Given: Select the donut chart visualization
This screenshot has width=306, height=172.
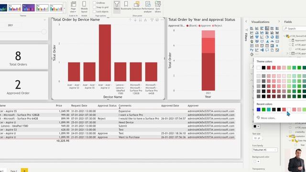Looking at the screenshot, I should (272, 37).
